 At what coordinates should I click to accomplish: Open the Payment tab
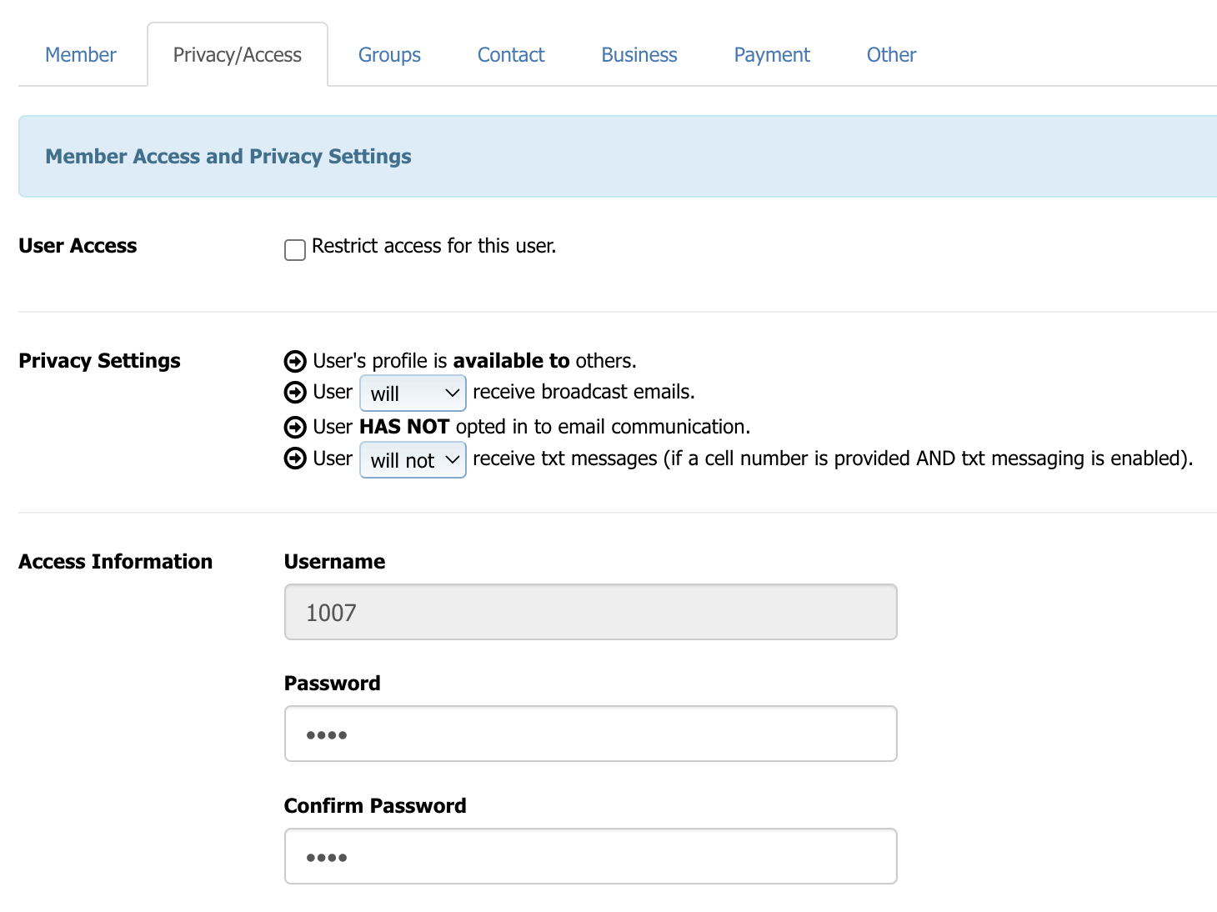point(772,55)
